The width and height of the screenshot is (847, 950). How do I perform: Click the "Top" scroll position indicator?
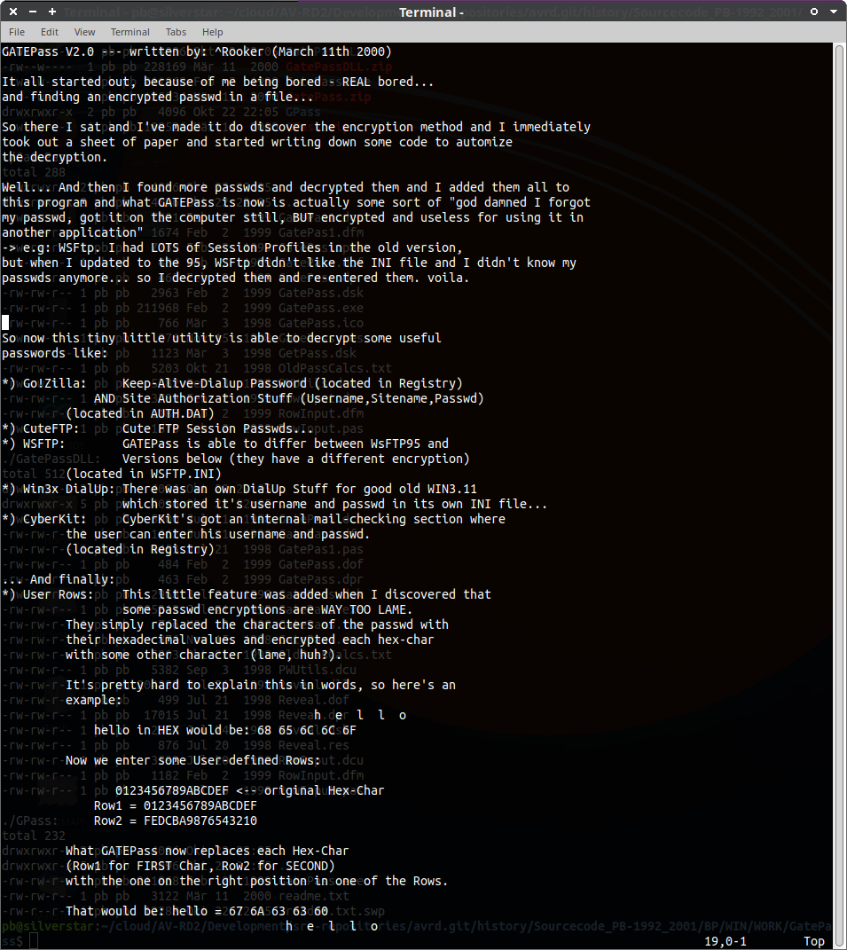point(813,941)
